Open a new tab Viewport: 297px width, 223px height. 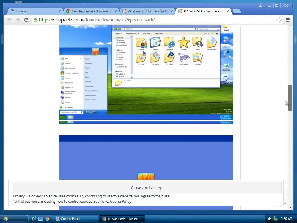(237, 11)
